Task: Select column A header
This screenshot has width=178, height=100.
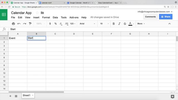Action: coord(18,34)
